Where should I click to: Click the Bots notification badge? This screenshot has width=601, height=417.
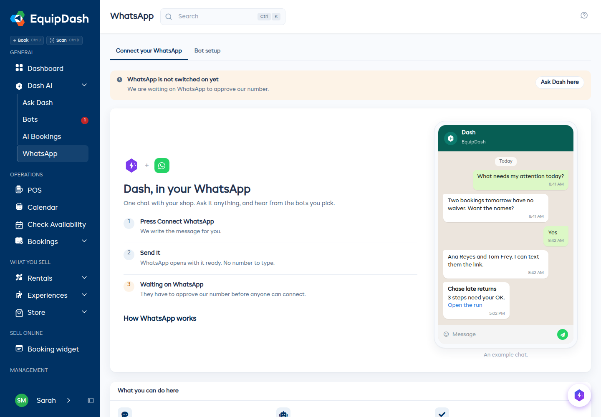click(x=85, y=120)
